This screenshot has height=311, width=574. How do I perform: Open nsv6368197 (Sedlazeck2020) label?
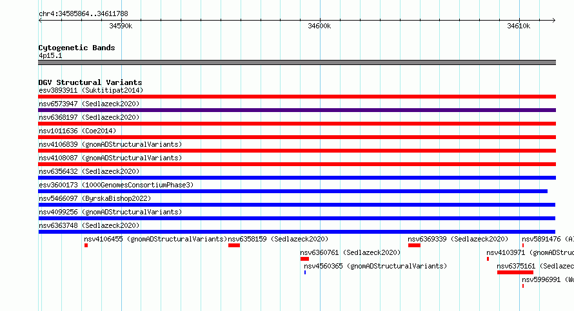89,117
